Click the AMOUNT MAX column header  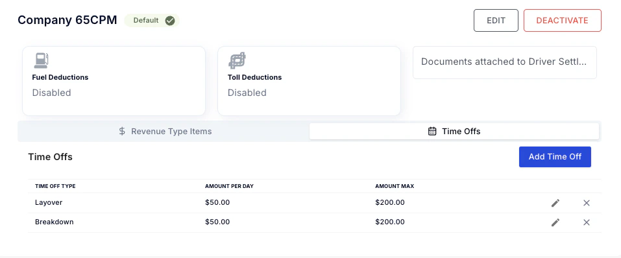[395, 186]
